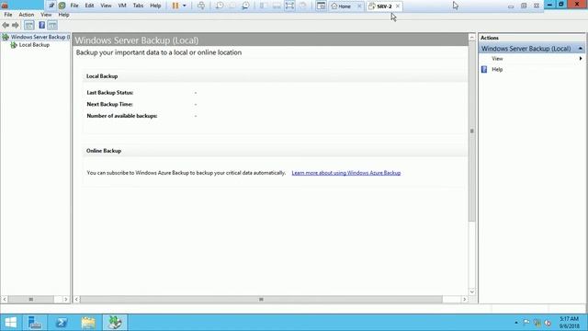
Task: Click the volume tray icon
Action: click(548, 323)
